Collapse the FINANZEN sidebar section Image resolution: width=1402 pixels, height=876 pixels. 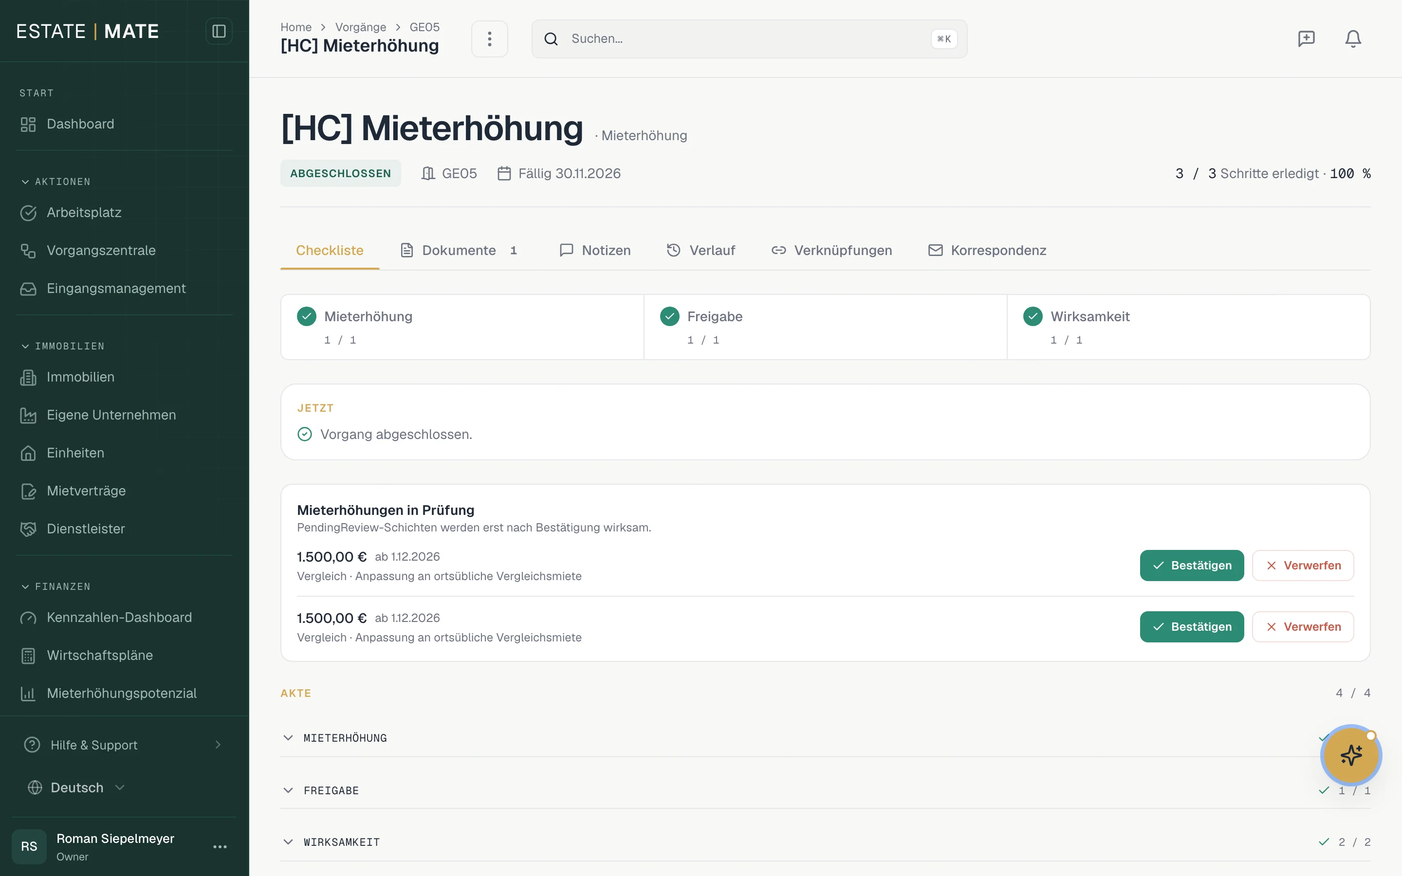tap(55, 587)
